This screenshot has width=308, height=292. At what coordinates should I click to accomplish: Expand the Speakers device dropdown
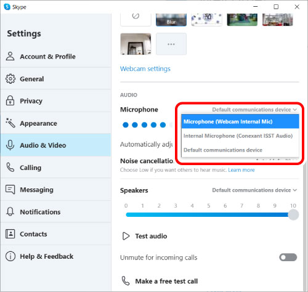click(x=254, y=190)
